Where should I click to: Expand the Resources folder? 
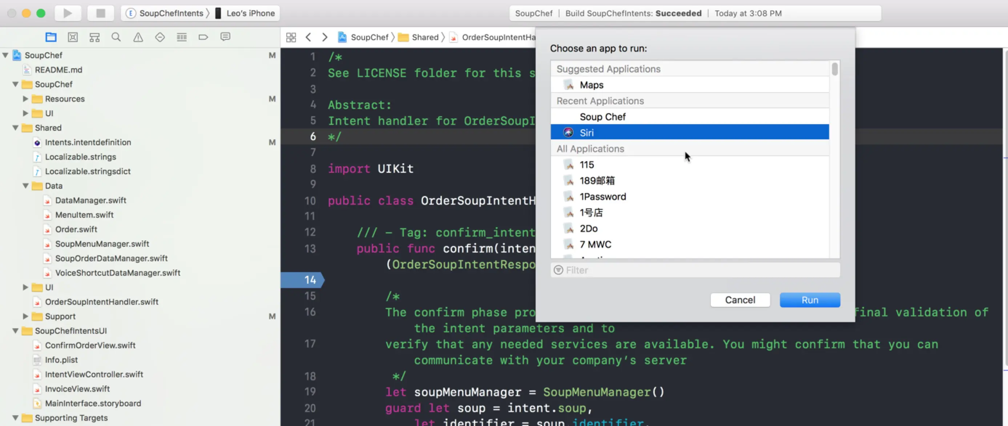[x=25, y=99]
